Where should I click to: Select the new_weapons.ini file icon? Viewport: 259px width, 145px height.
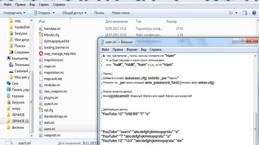coord(41,91)
